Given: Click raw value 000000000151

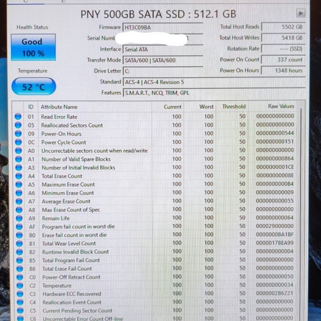Looking at the screenshot, I should [275, 141].
